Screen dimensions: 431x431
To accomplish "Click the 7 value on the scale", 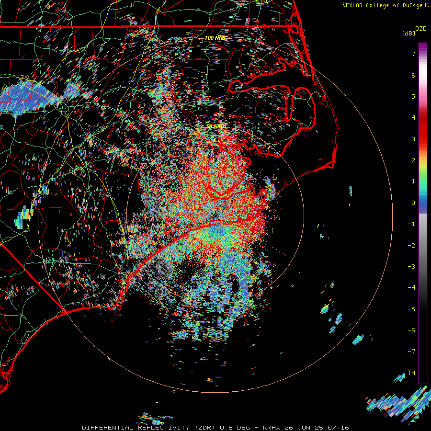I will [x=413, y=54].
